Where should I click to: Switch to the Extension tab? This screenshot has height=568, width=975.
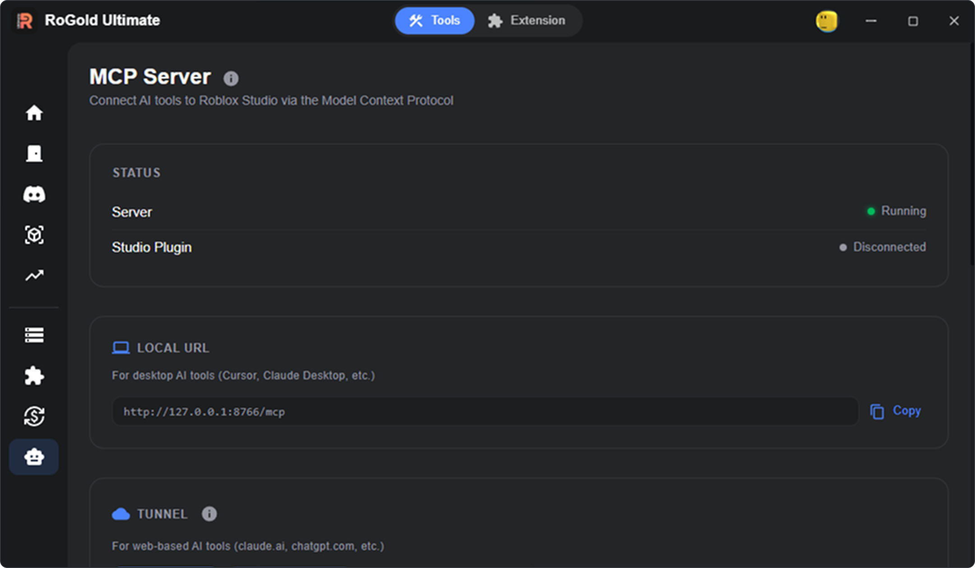point(526,21)
